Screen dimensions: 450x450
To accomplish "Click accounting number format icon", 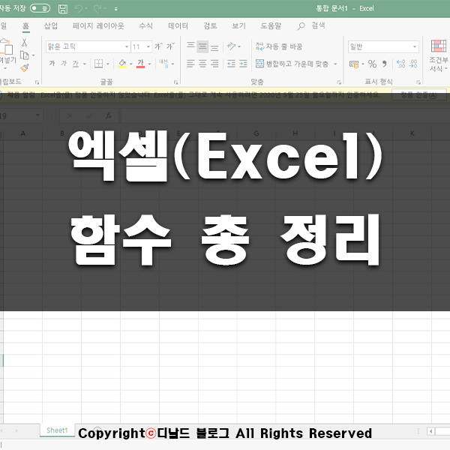I will point(354,64).
